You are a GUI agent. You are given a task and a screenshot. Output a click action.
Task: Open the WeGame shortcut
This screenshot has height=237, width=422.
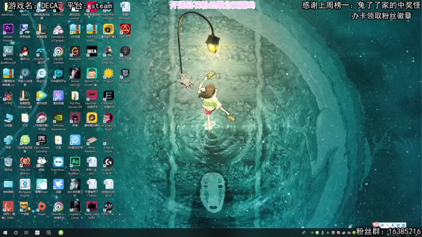pos(75,53)
